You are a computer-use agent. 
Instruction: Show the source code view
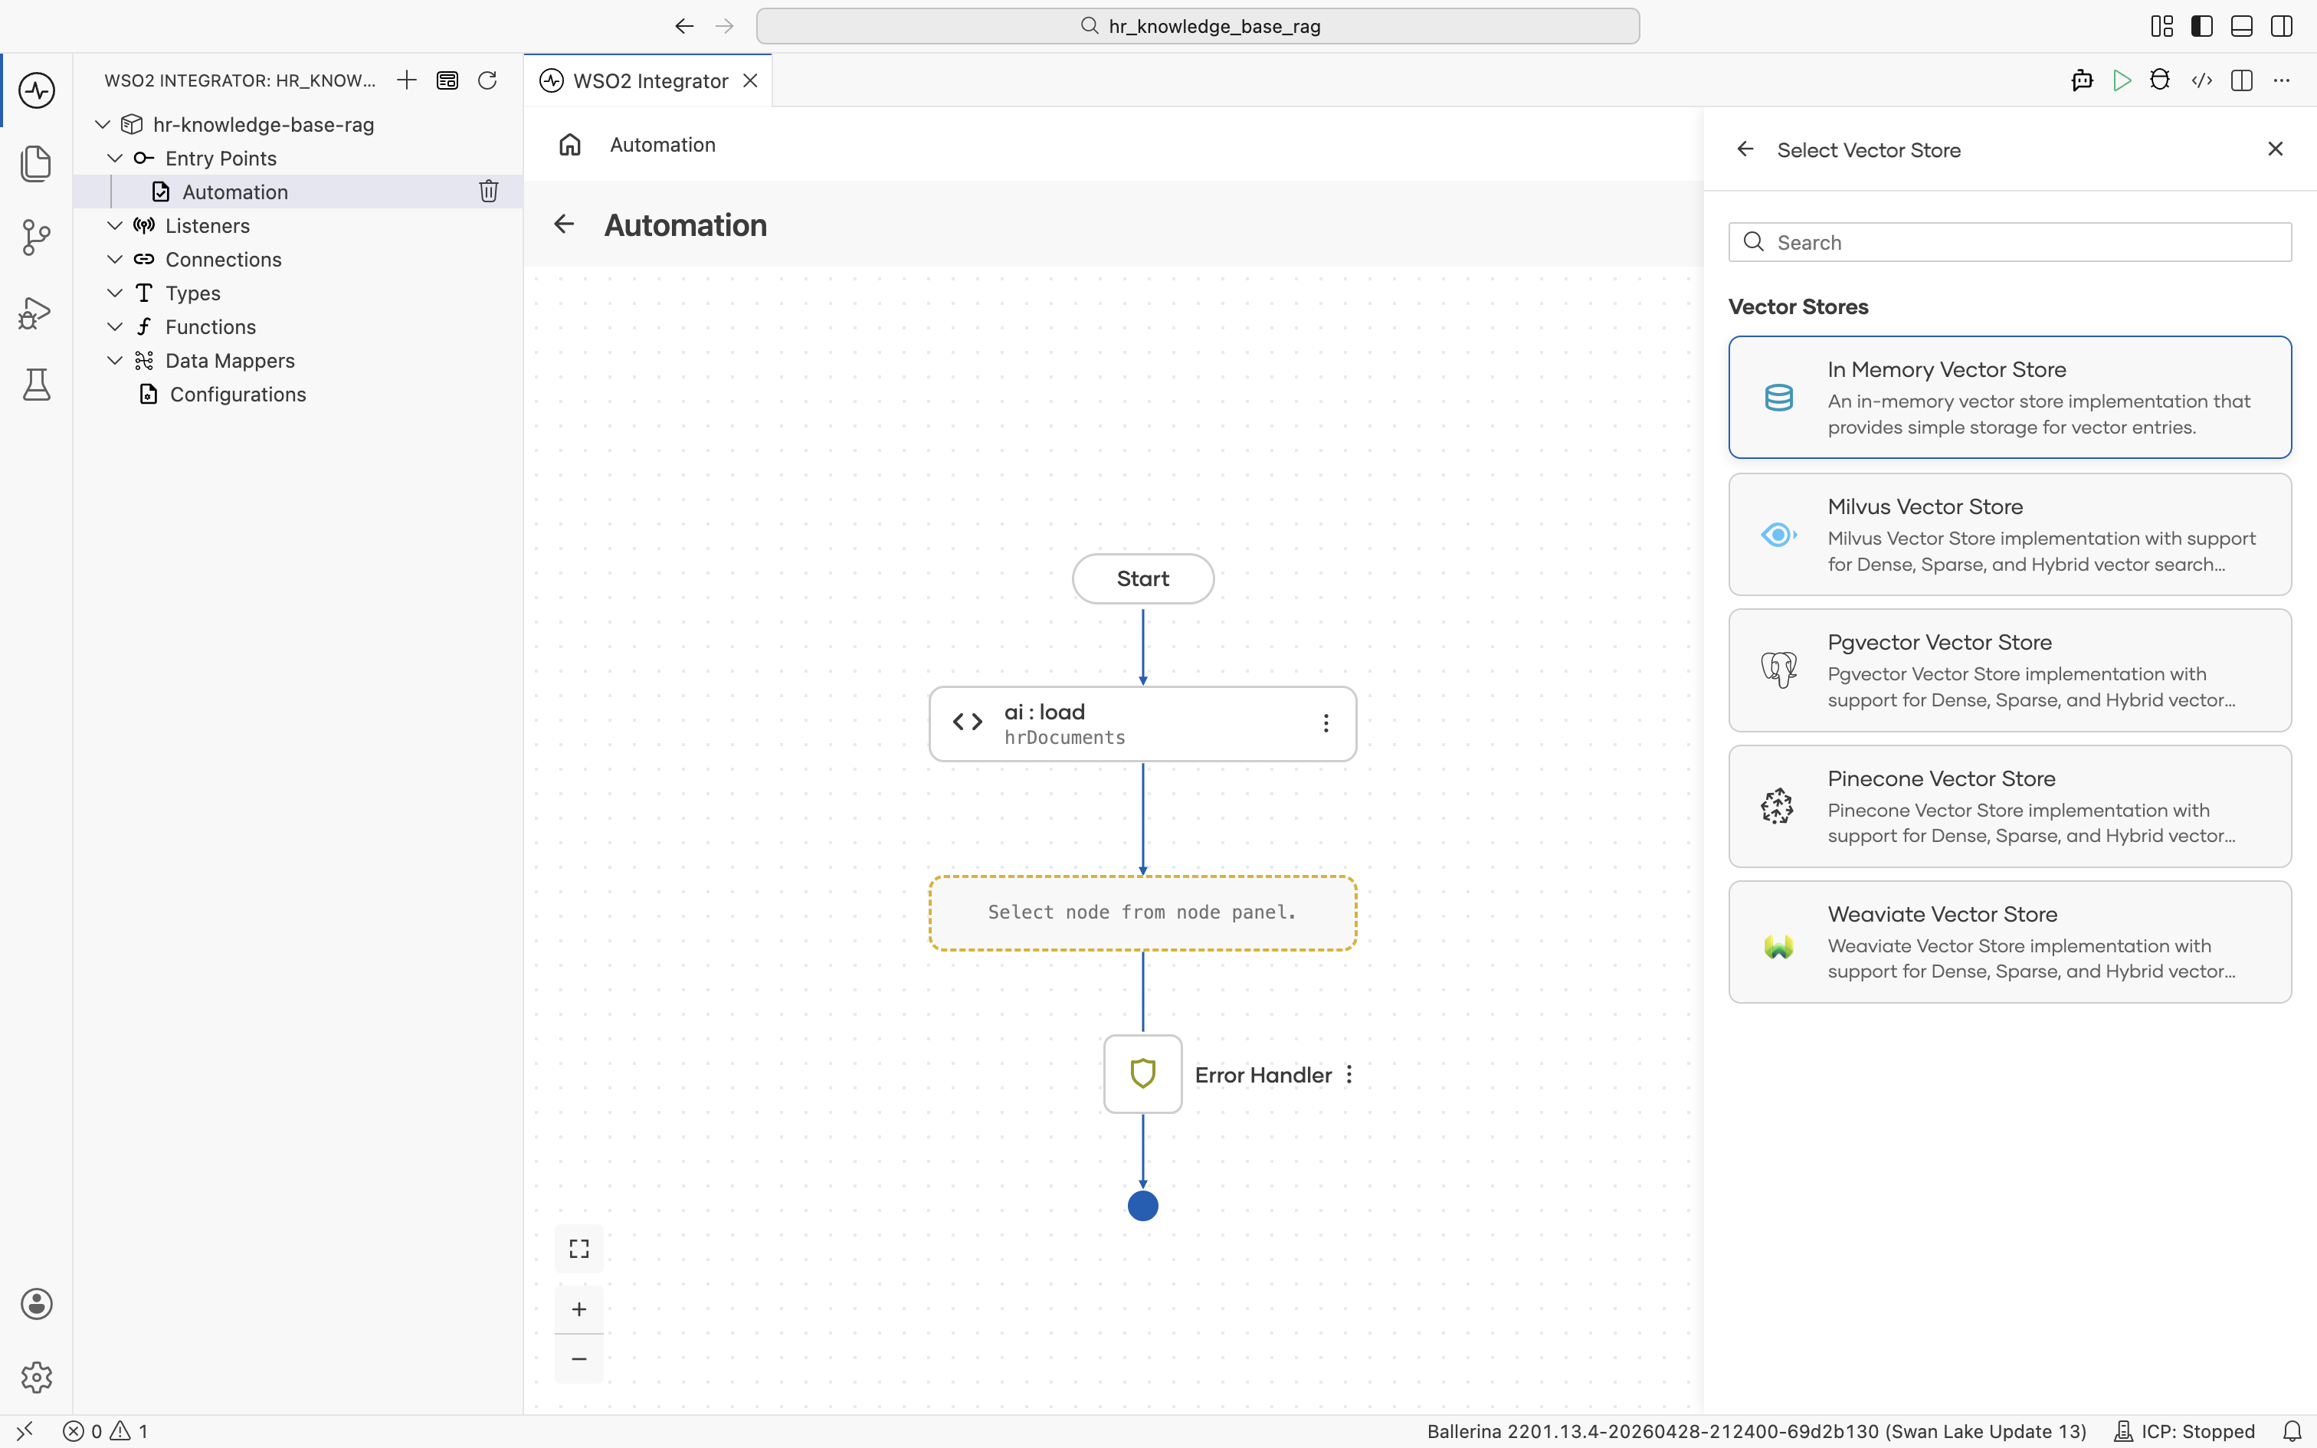(x=2202, y=80)
